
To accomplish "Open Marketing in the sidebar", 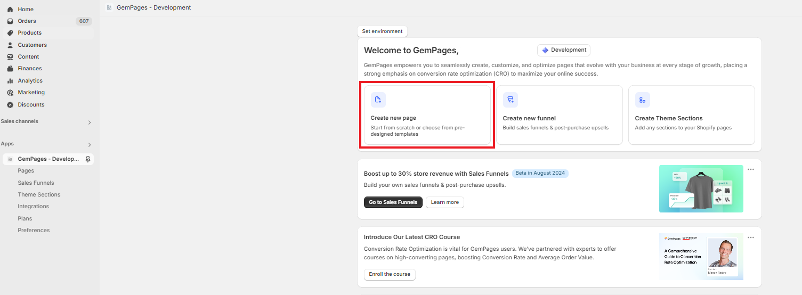I will [x=48, y=93].
